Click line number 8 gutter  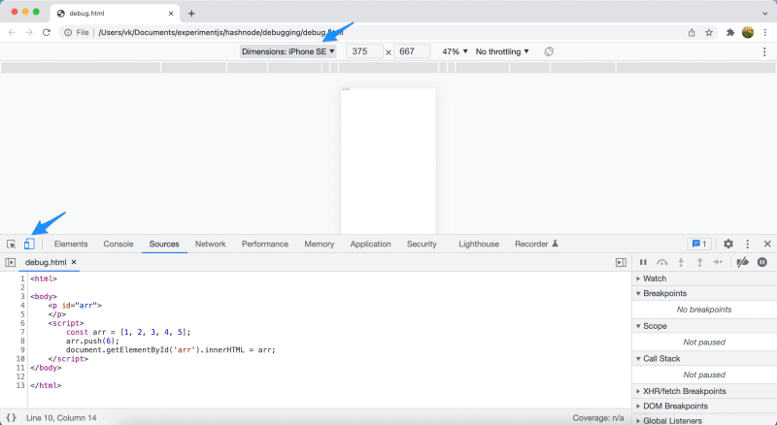[x=22, y=341]
